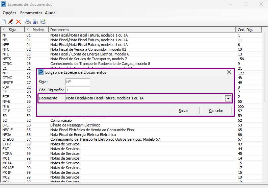This screenshot has width=268, height=188.
Task: Select the Bilhete de Passagem Eletrônico row
Action: [131, 125]
